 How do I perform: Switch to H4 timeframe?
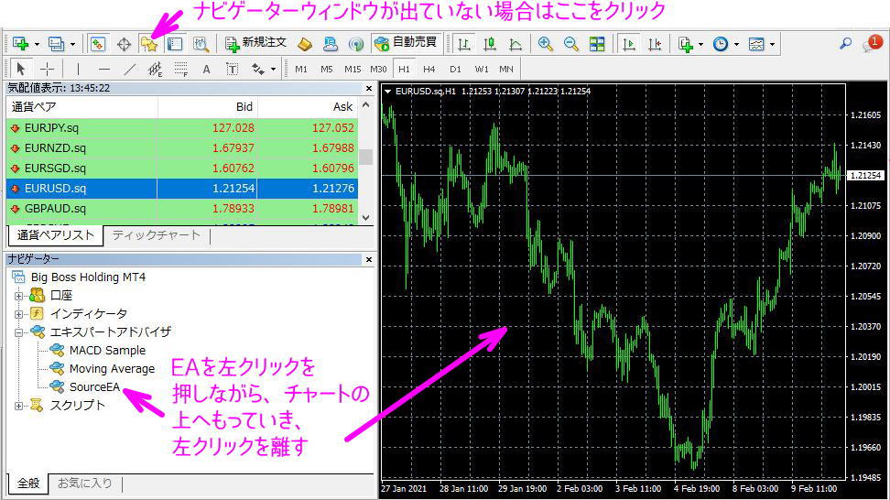click(x=429, y=70)
